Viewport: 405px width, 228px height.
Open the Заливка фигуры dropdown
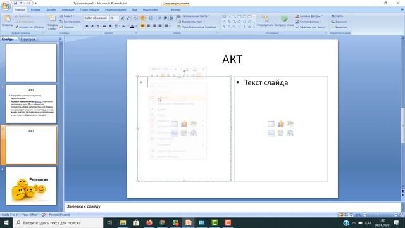309,16
